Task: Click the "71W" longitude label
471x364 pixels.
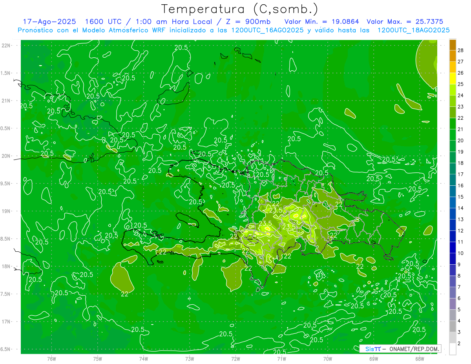Action: [281, 359]
